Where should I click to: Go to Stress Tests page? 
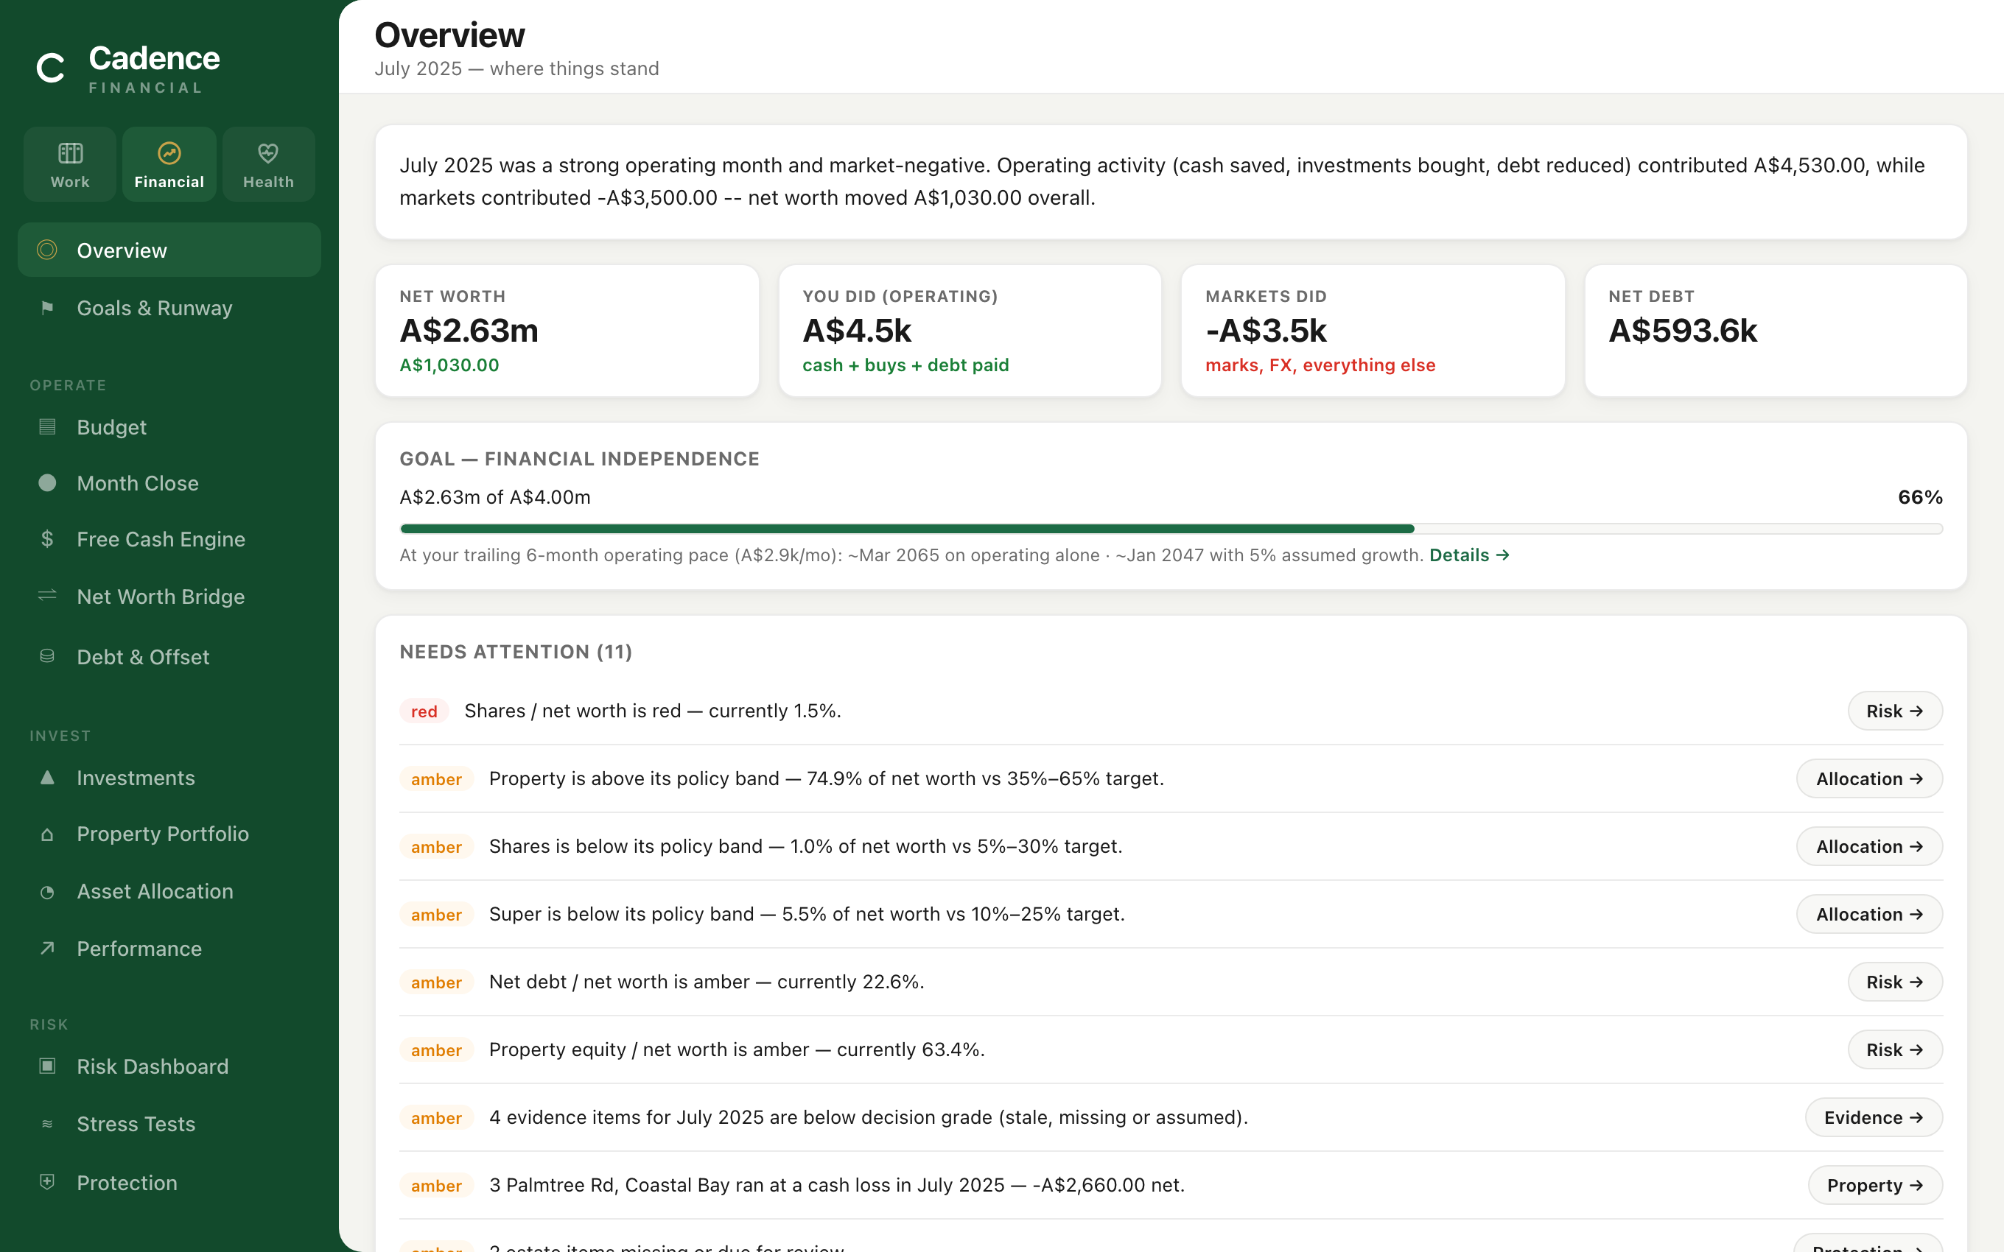[169, 1124]
